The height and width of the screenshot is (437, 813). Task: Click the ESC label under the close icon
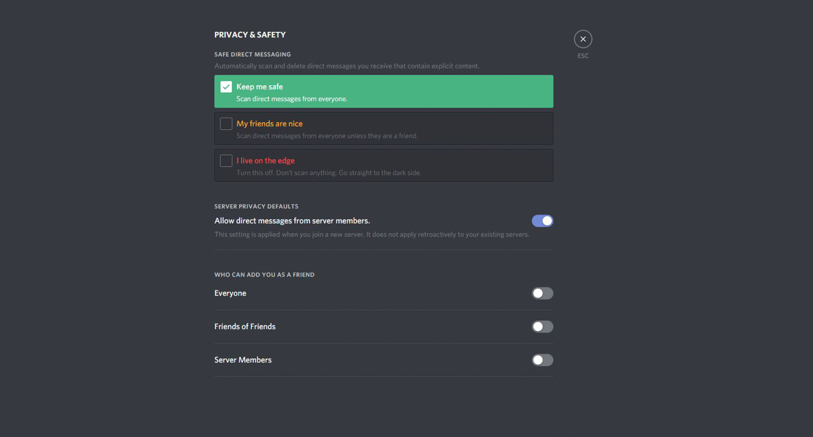click(x=583, y=56)
